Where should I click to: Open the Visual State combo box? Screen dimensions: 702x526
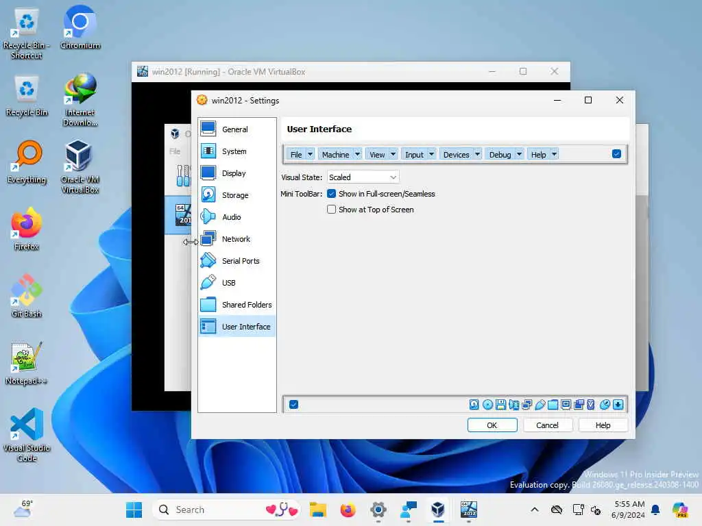click(x=363, y=177)
